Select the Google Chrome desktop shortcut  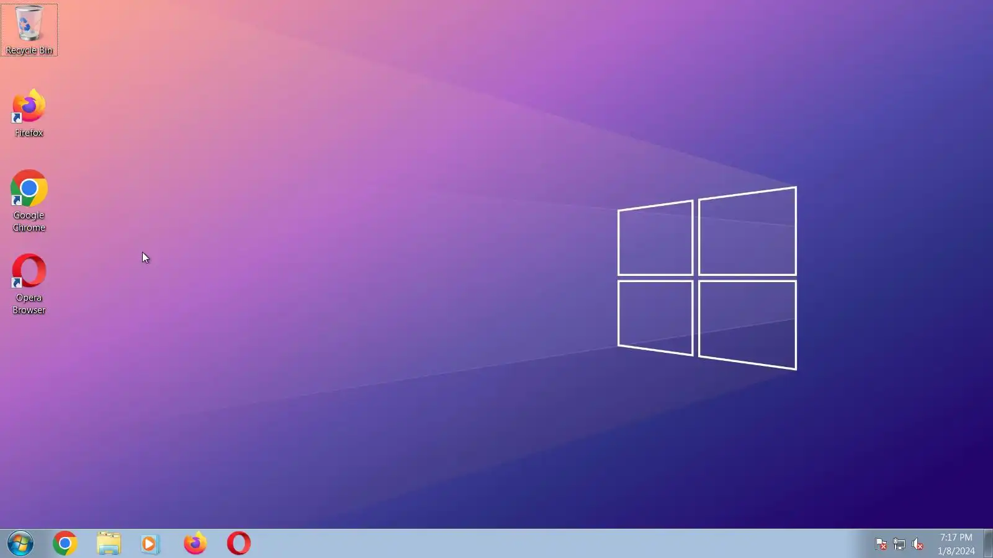[29, 201]
